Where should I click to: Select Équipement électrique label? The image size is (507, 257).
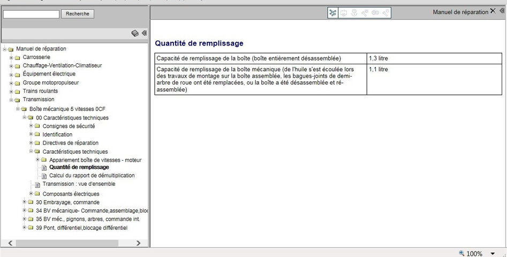(49, 74)
